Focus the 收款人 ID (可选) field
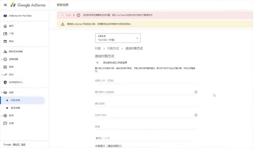 click(x=146, y=81)
